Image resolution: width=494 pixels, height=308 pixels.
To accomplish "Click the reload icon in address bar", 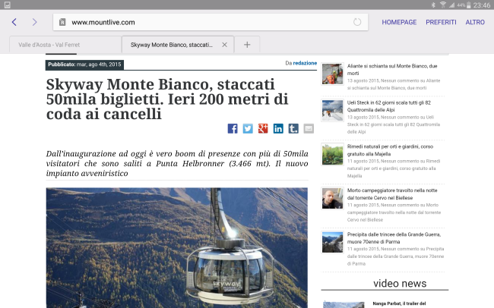I will coord(357,22).
